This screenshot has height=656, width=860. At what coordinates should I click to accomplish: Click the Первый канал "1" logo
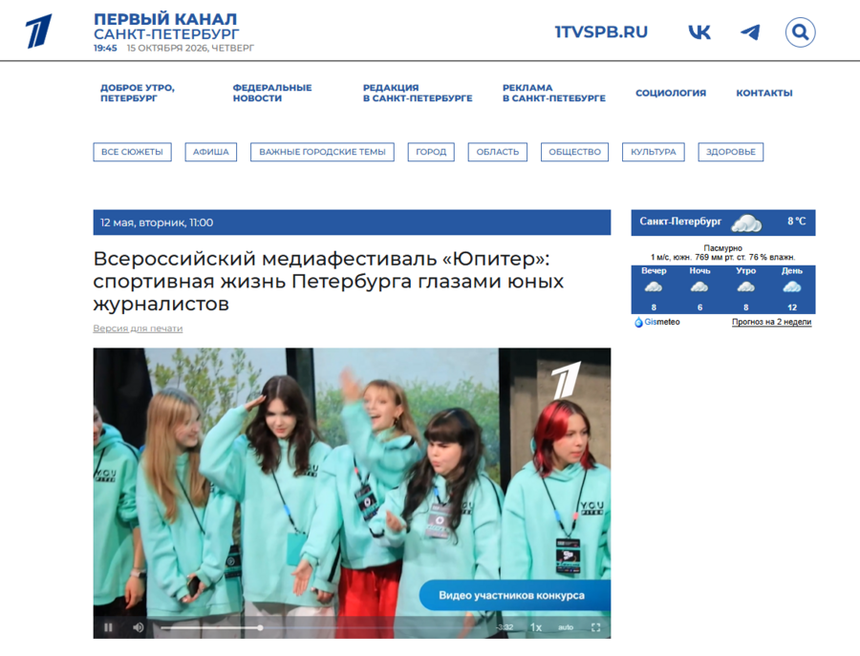click(39, 32)
